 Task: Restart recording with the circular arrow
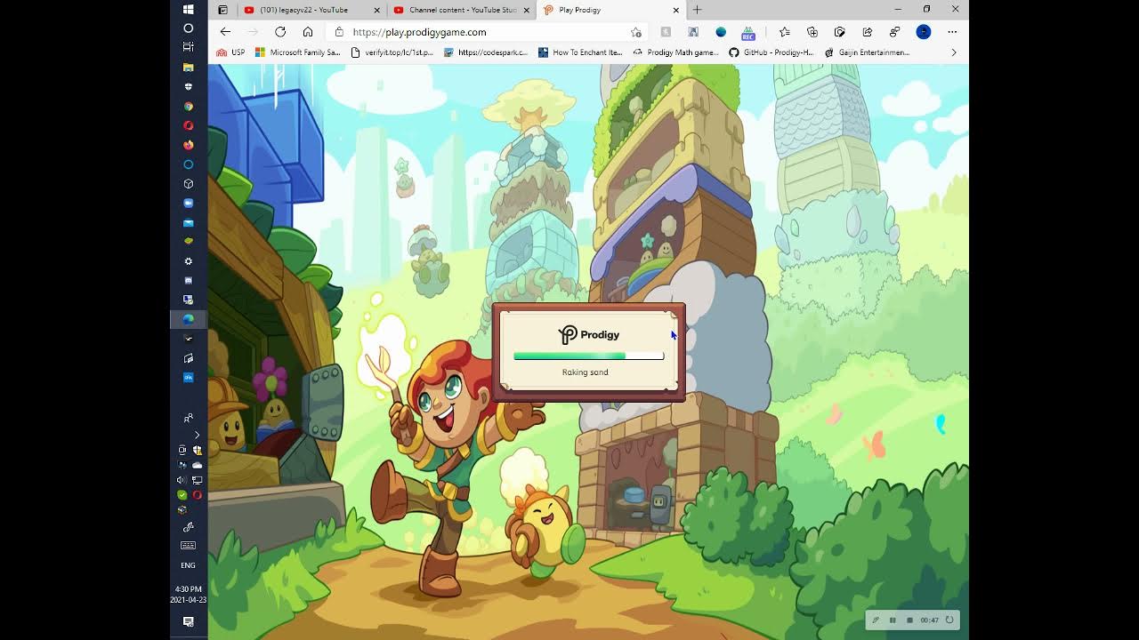[x=949, y=620]
